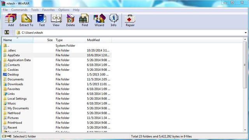Open the Commands menu
Image resolution: width=249 pixels, height=140 pixels.
coord(19,10)
